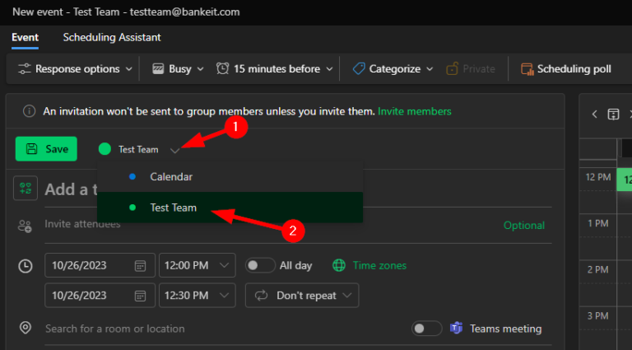Screen dimensions: 632x350
Task: Click the green Test Team color circle
Action: [105, 149]
